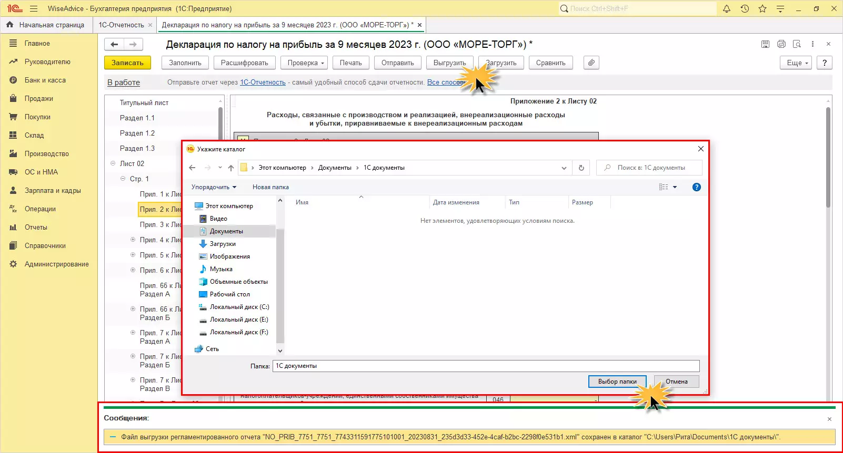Click the back arrow in catalog dialog

(192, 168)
